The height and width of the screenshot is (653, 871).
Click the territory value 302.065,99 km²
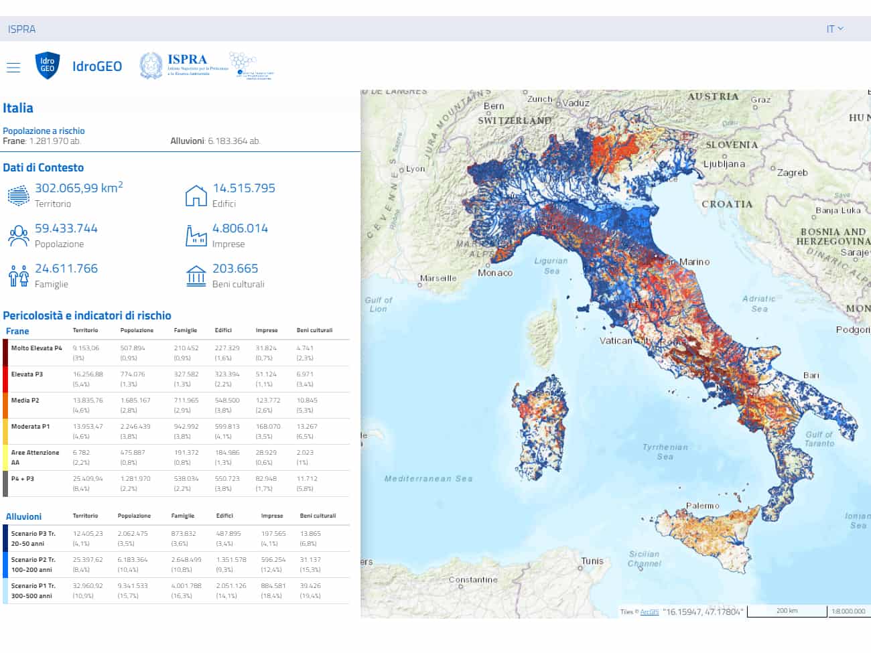point(79,188)
